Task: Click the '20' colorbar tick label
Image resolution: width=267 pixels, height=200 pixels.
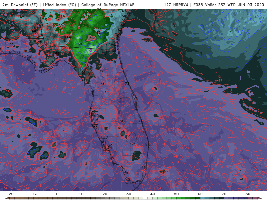Action: [105, 194]
